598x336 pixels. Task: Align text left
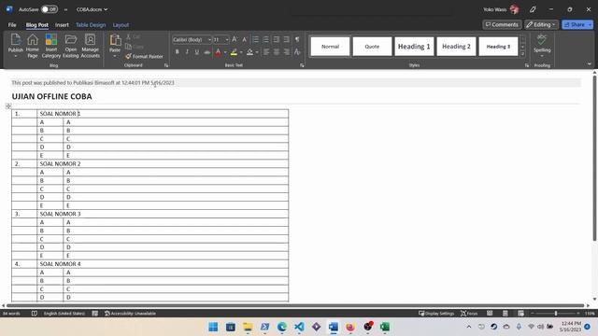pos(266,52)
